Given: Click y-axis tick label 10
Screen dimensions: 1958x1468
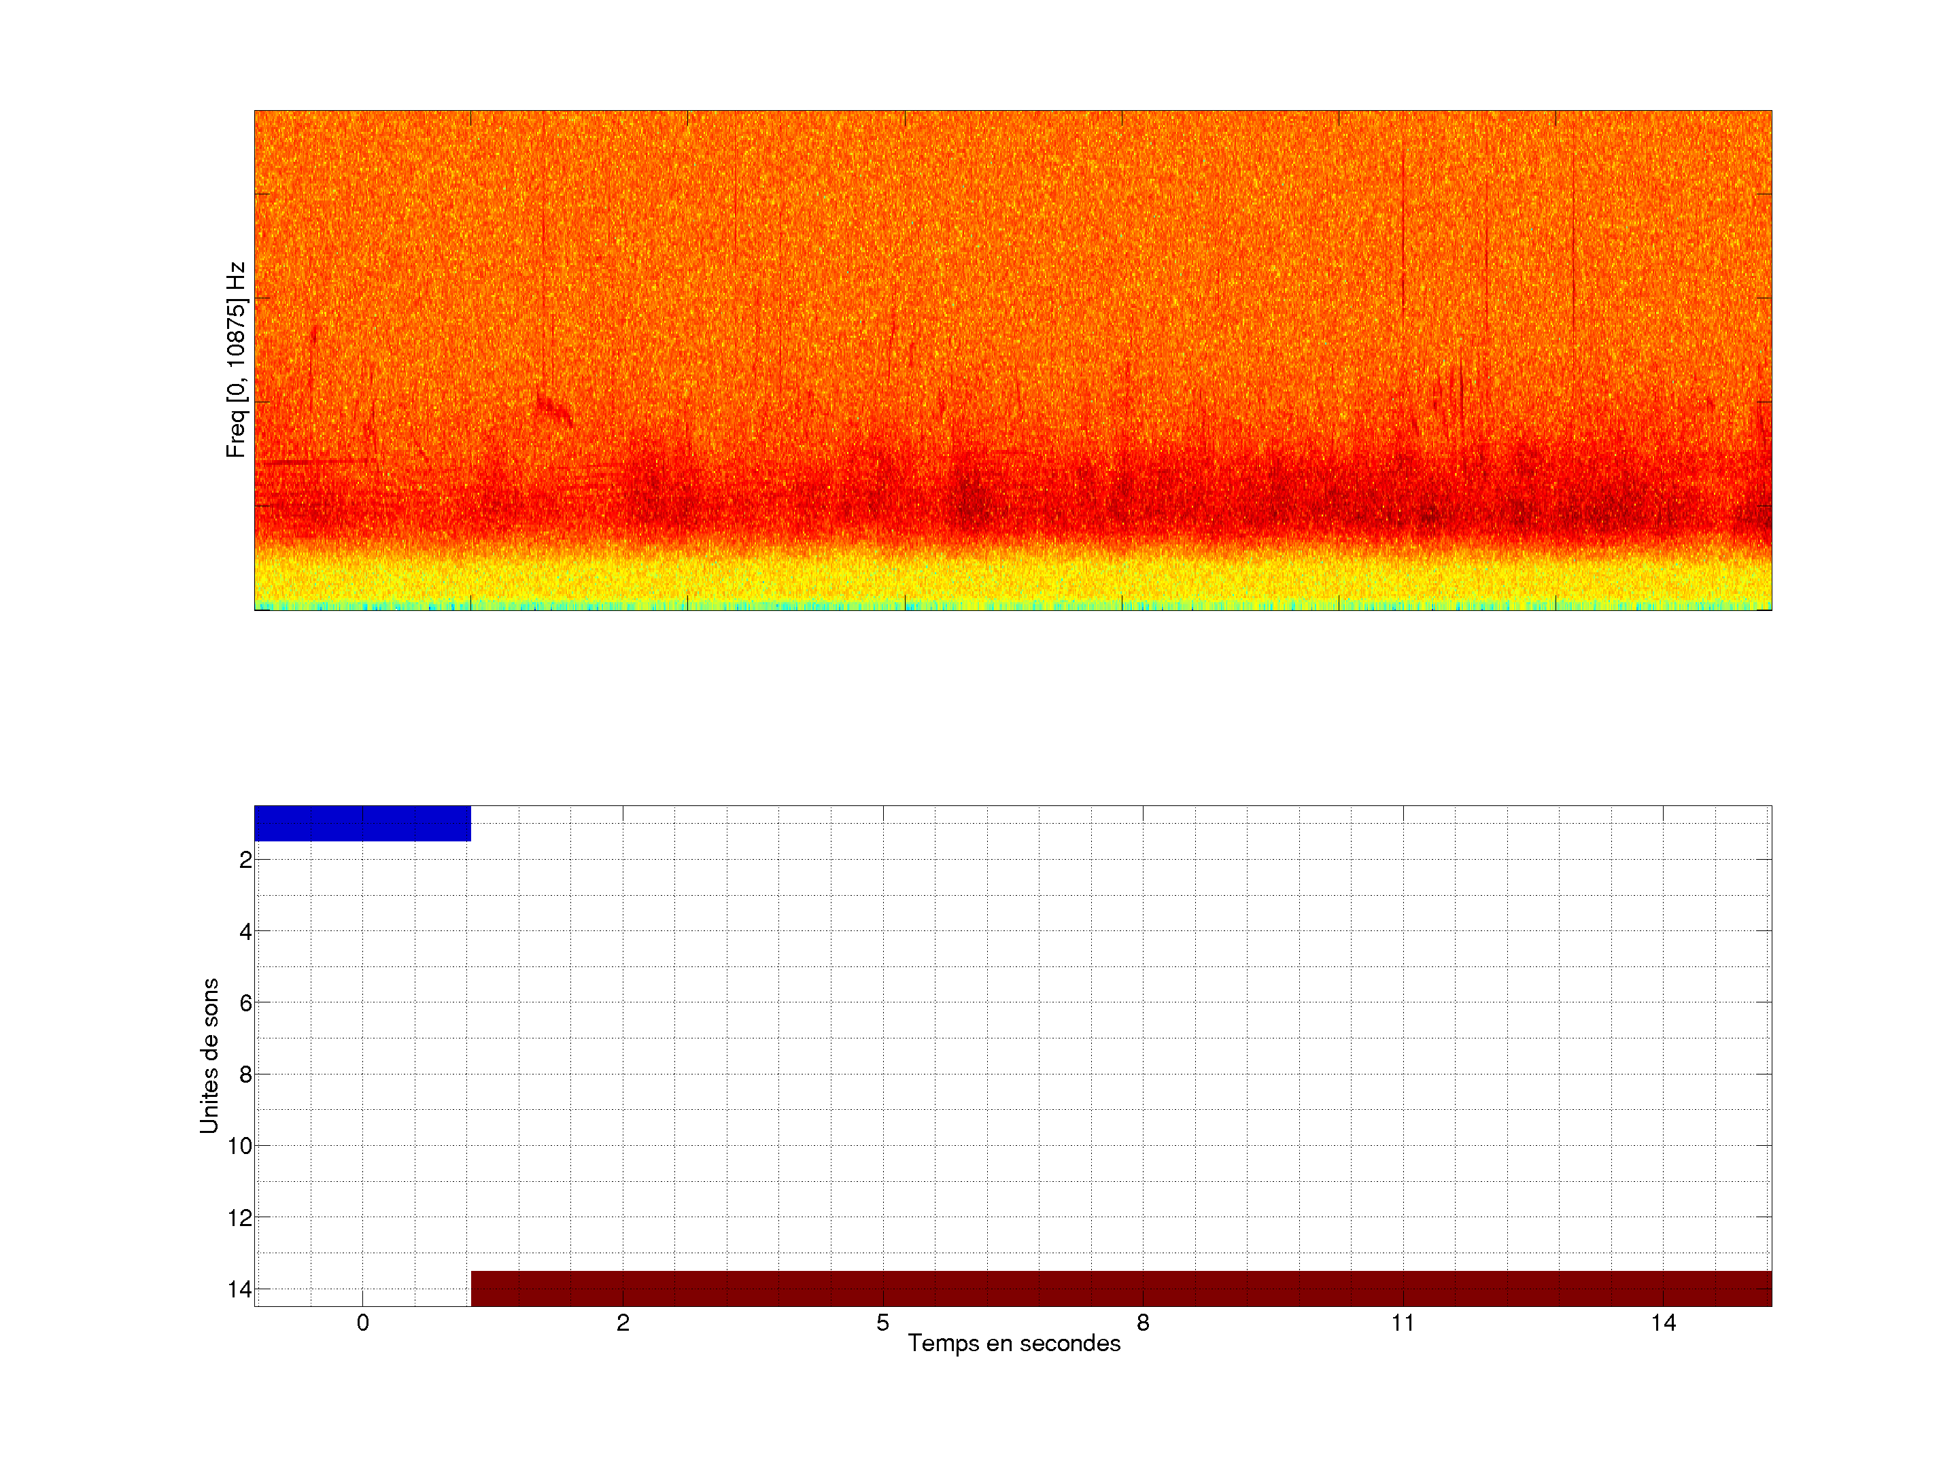Looking at the screenshot, I should coord(240,1147).
